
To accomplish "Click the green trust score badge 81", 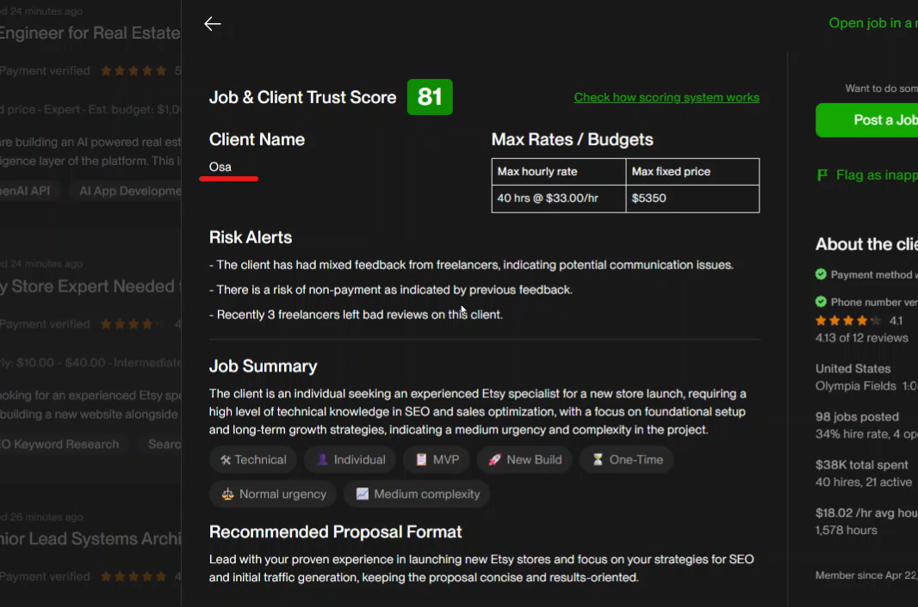I will coord(430,97).
